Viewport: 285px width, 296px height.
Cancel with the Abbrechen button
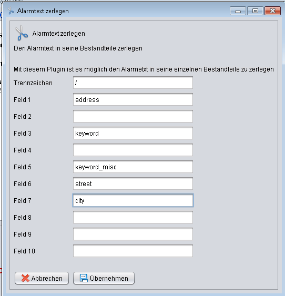tap(42, 278)
